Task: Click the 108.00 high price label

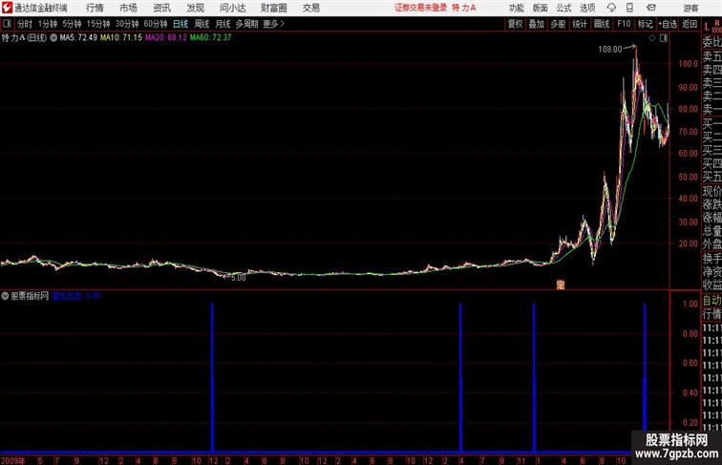Action: pos(610,50)
